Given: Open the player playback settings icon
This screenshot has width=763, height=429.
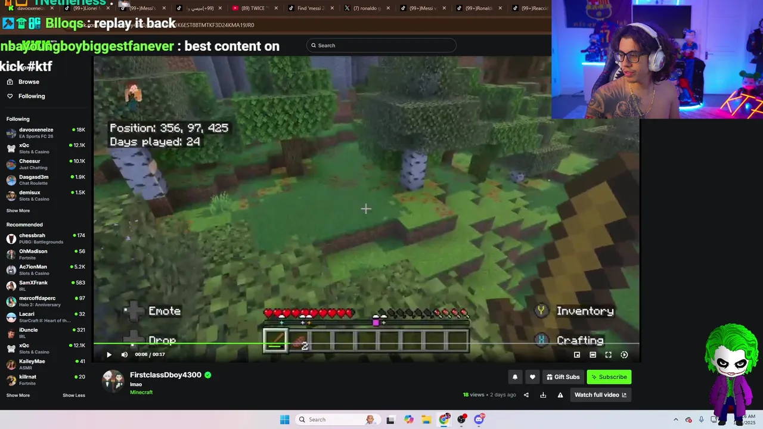Looking at the screenshot, I should pyautogui.click(x=624, y=355).
